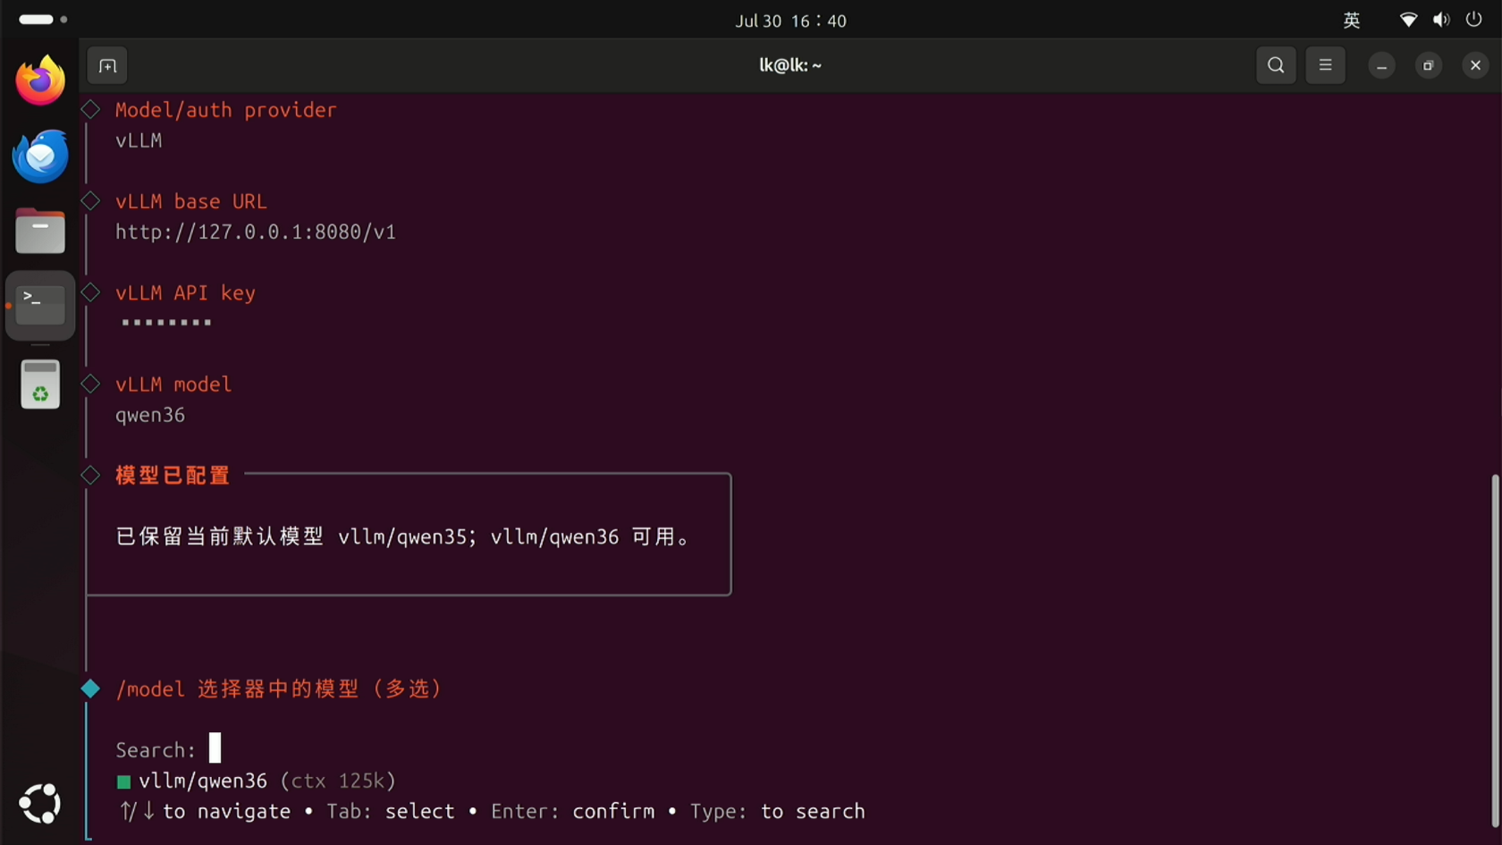
Task: Click the lk@lk: ~ window title
Action: tap(790, 65)
